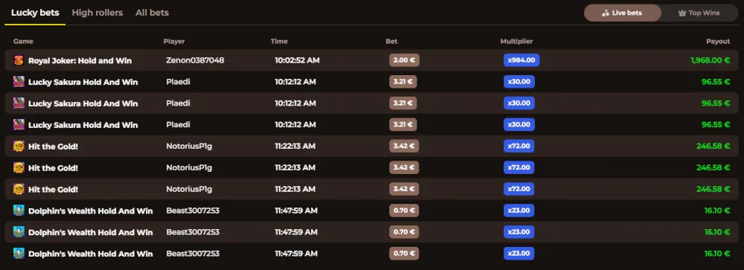Click the Multiplier column header
The height and width of the screenshot is (270, 744).
pos(516,42)
